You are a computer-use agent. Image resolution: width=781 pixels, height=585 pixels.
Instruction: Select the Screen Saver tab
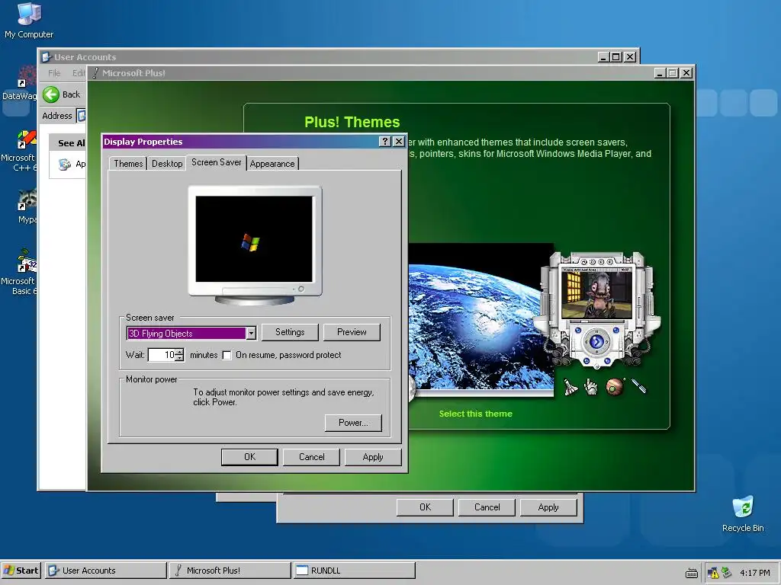(x=216, y=163)
